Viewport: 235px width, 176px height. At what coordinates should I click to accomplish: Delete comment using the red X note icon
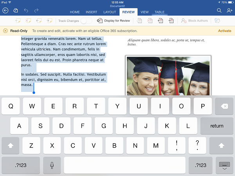click(x=28, y=21)
